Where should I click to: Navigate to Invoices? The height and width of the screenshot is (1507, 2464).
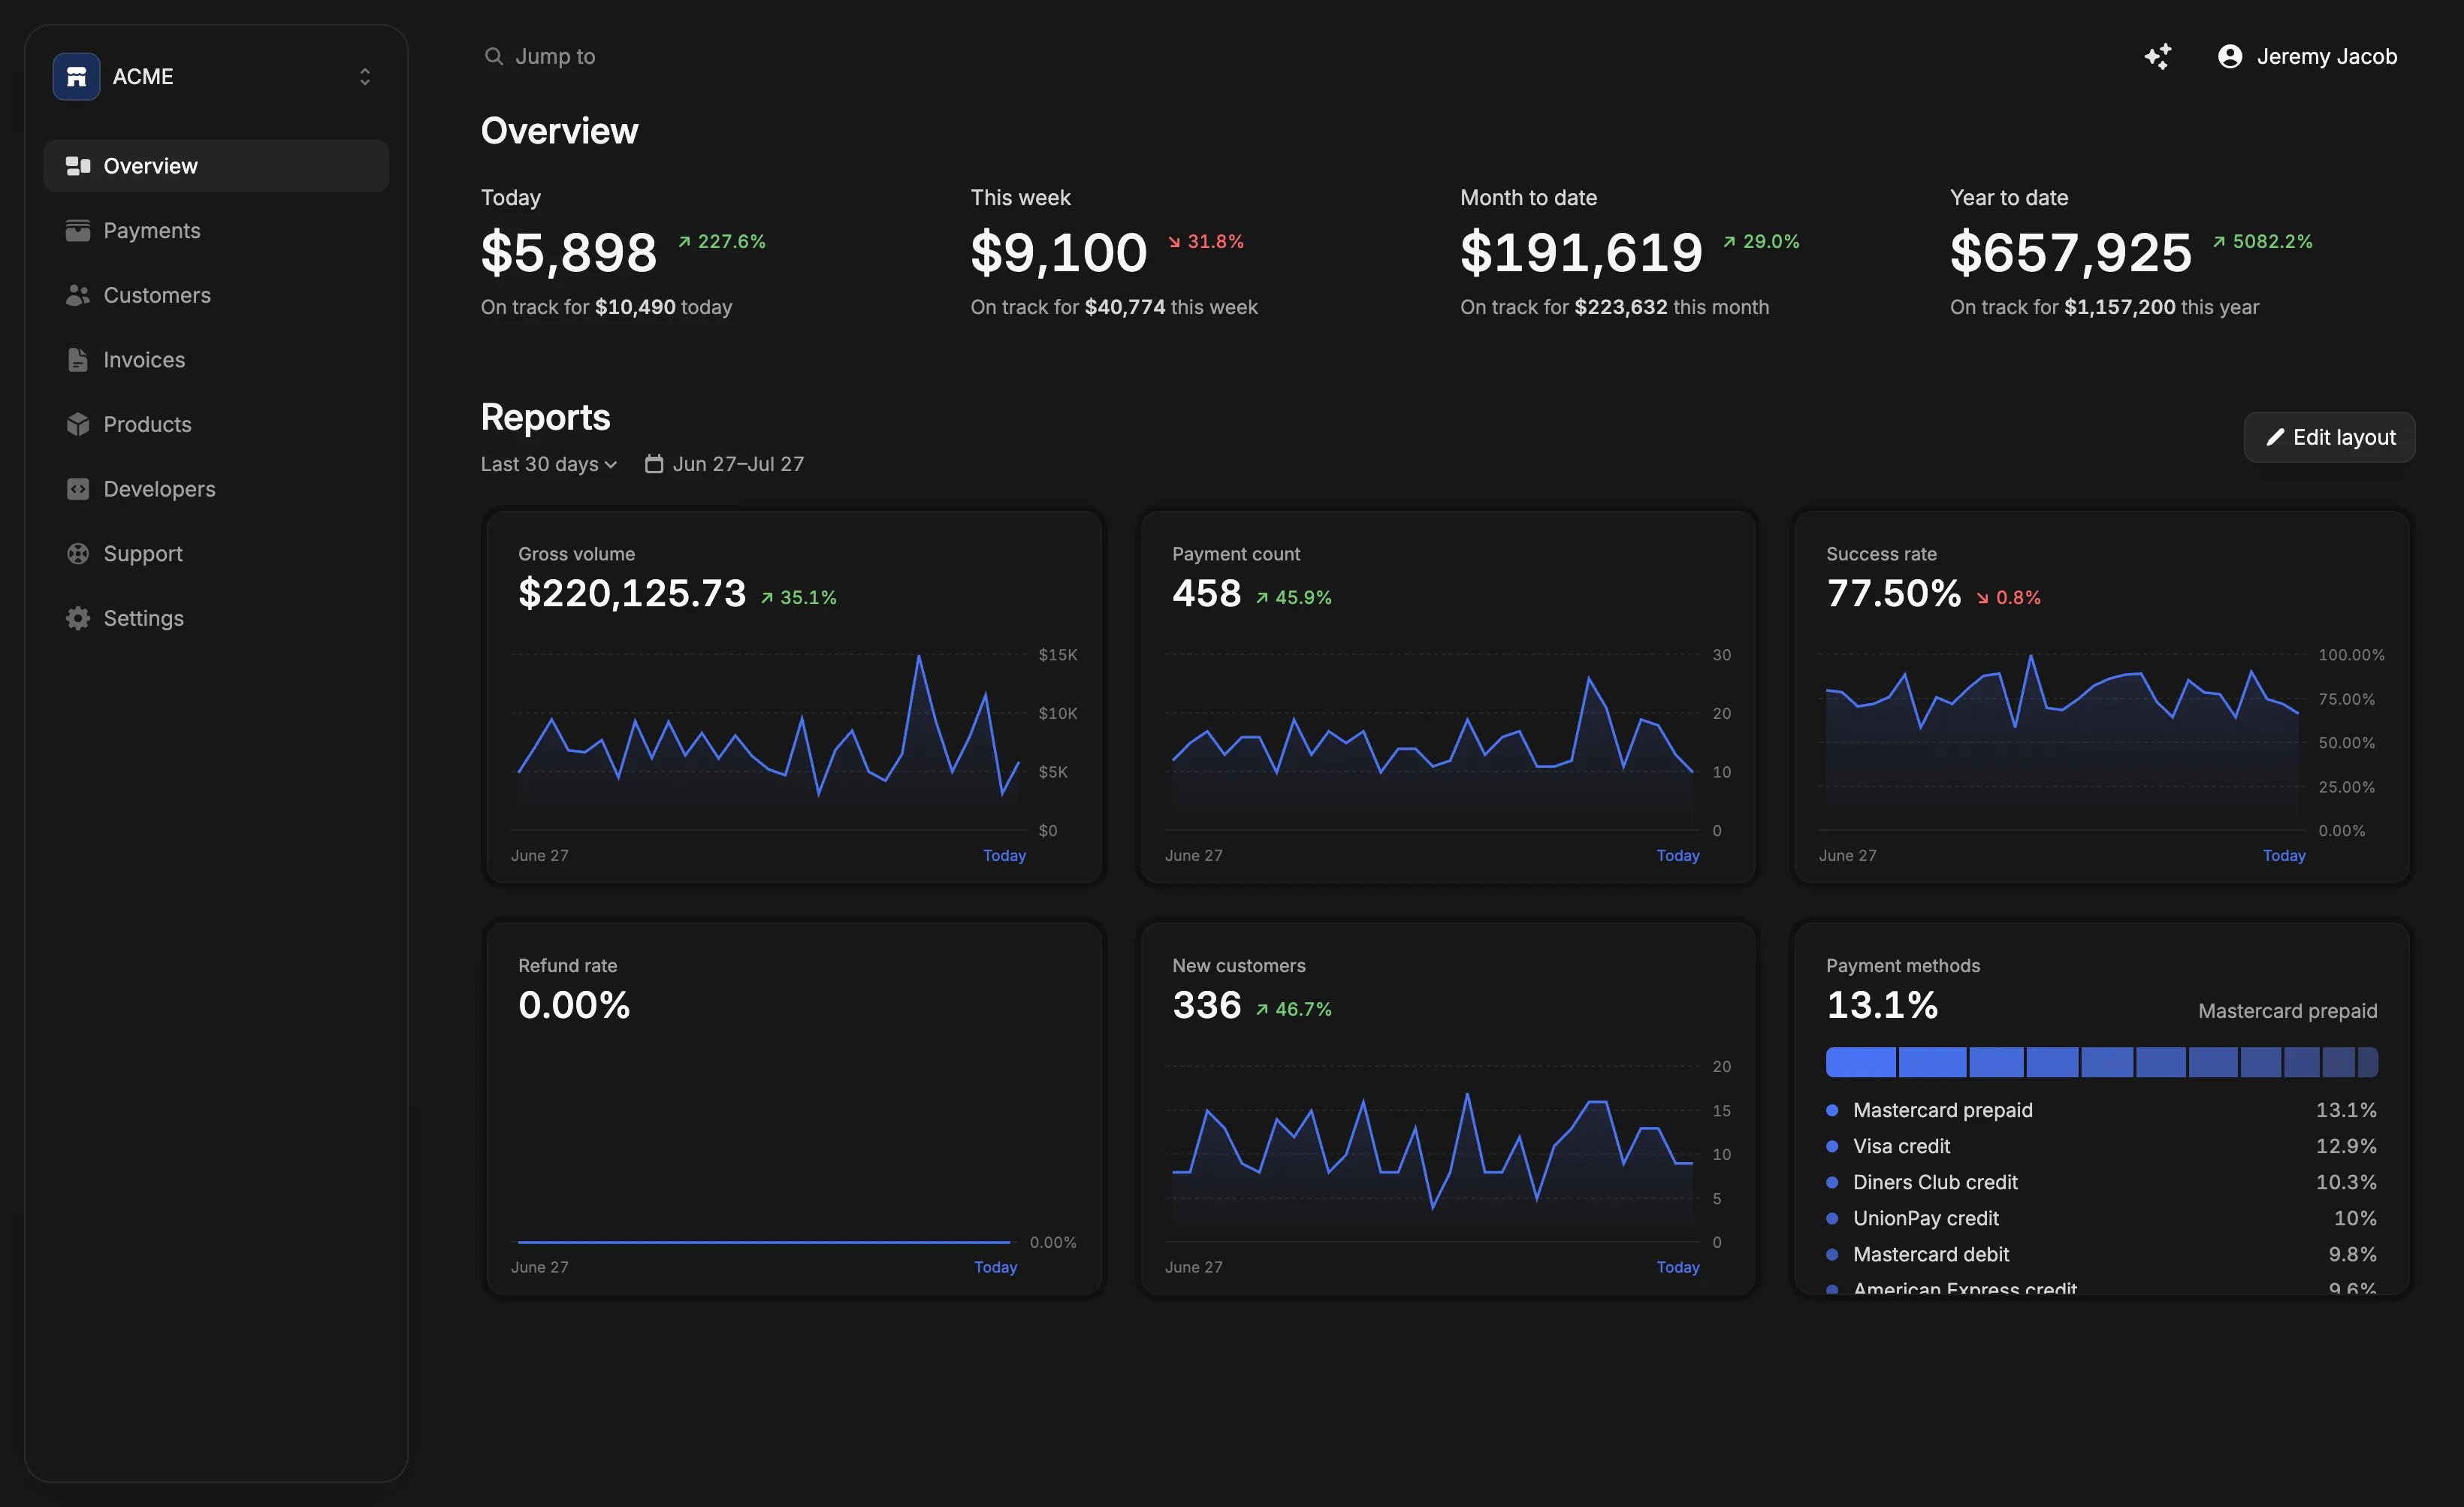coord(216,360)
